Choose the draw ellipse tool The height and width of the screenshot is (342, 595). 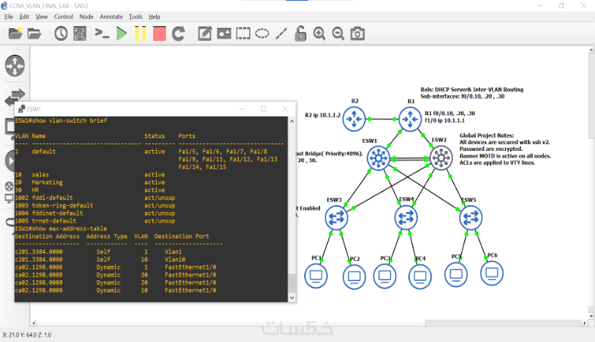click(262, 33)
